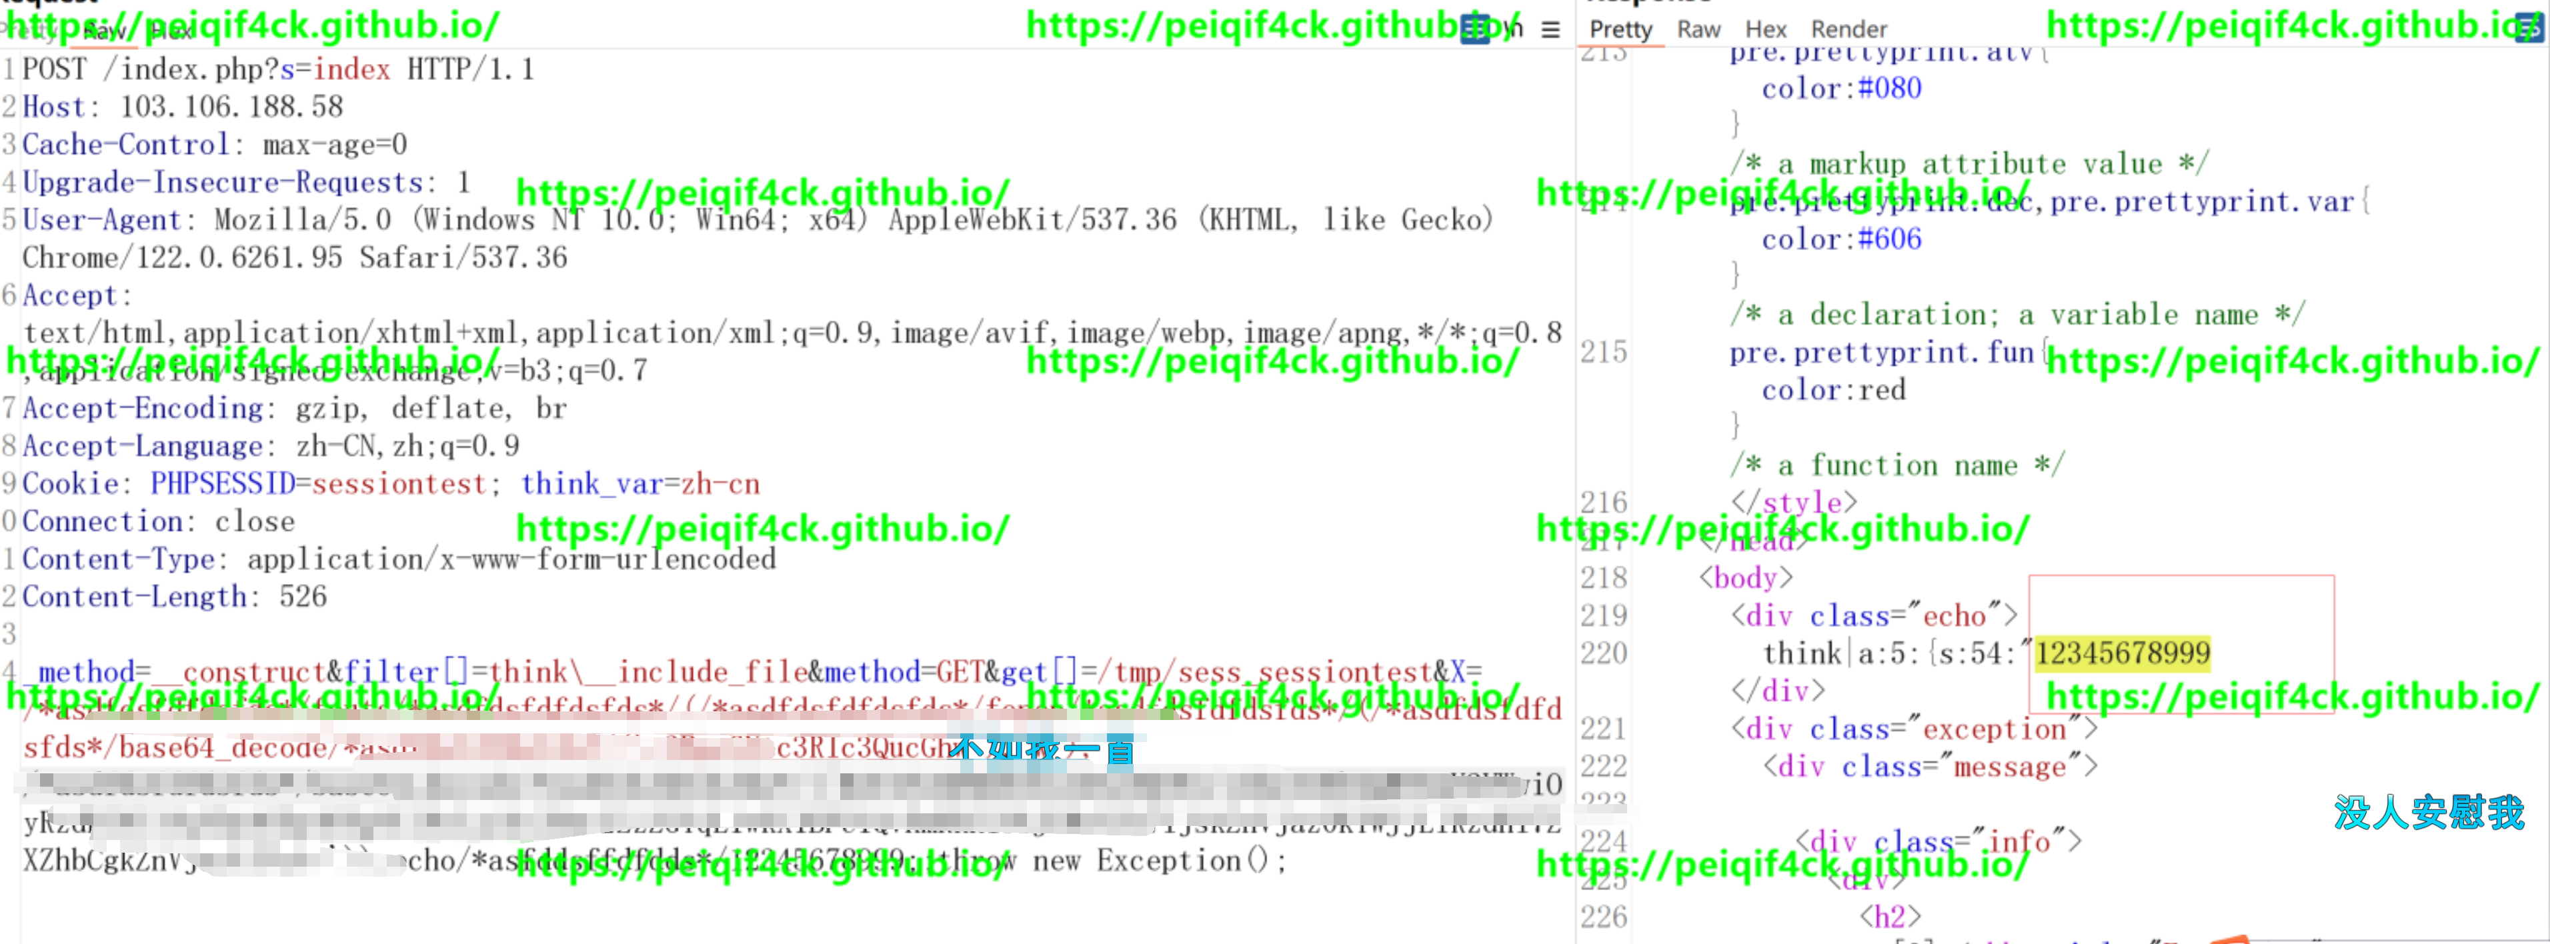
Task: Click the 'Accept-Encoding: gzip, deflate, br' header
Action: pyautogui.click(x=294, y=408)
